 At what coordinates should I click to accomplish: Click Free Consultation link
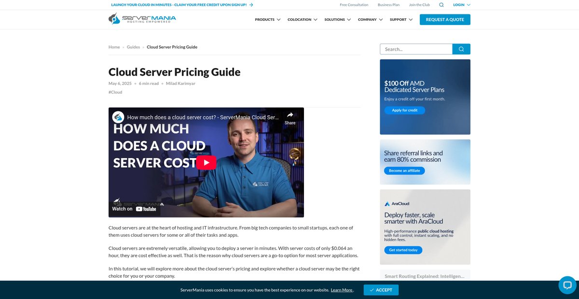coord(354,5)
